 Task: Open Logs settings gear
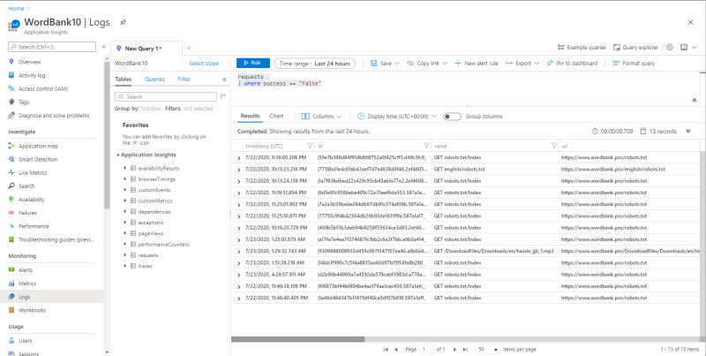(670, 48)
